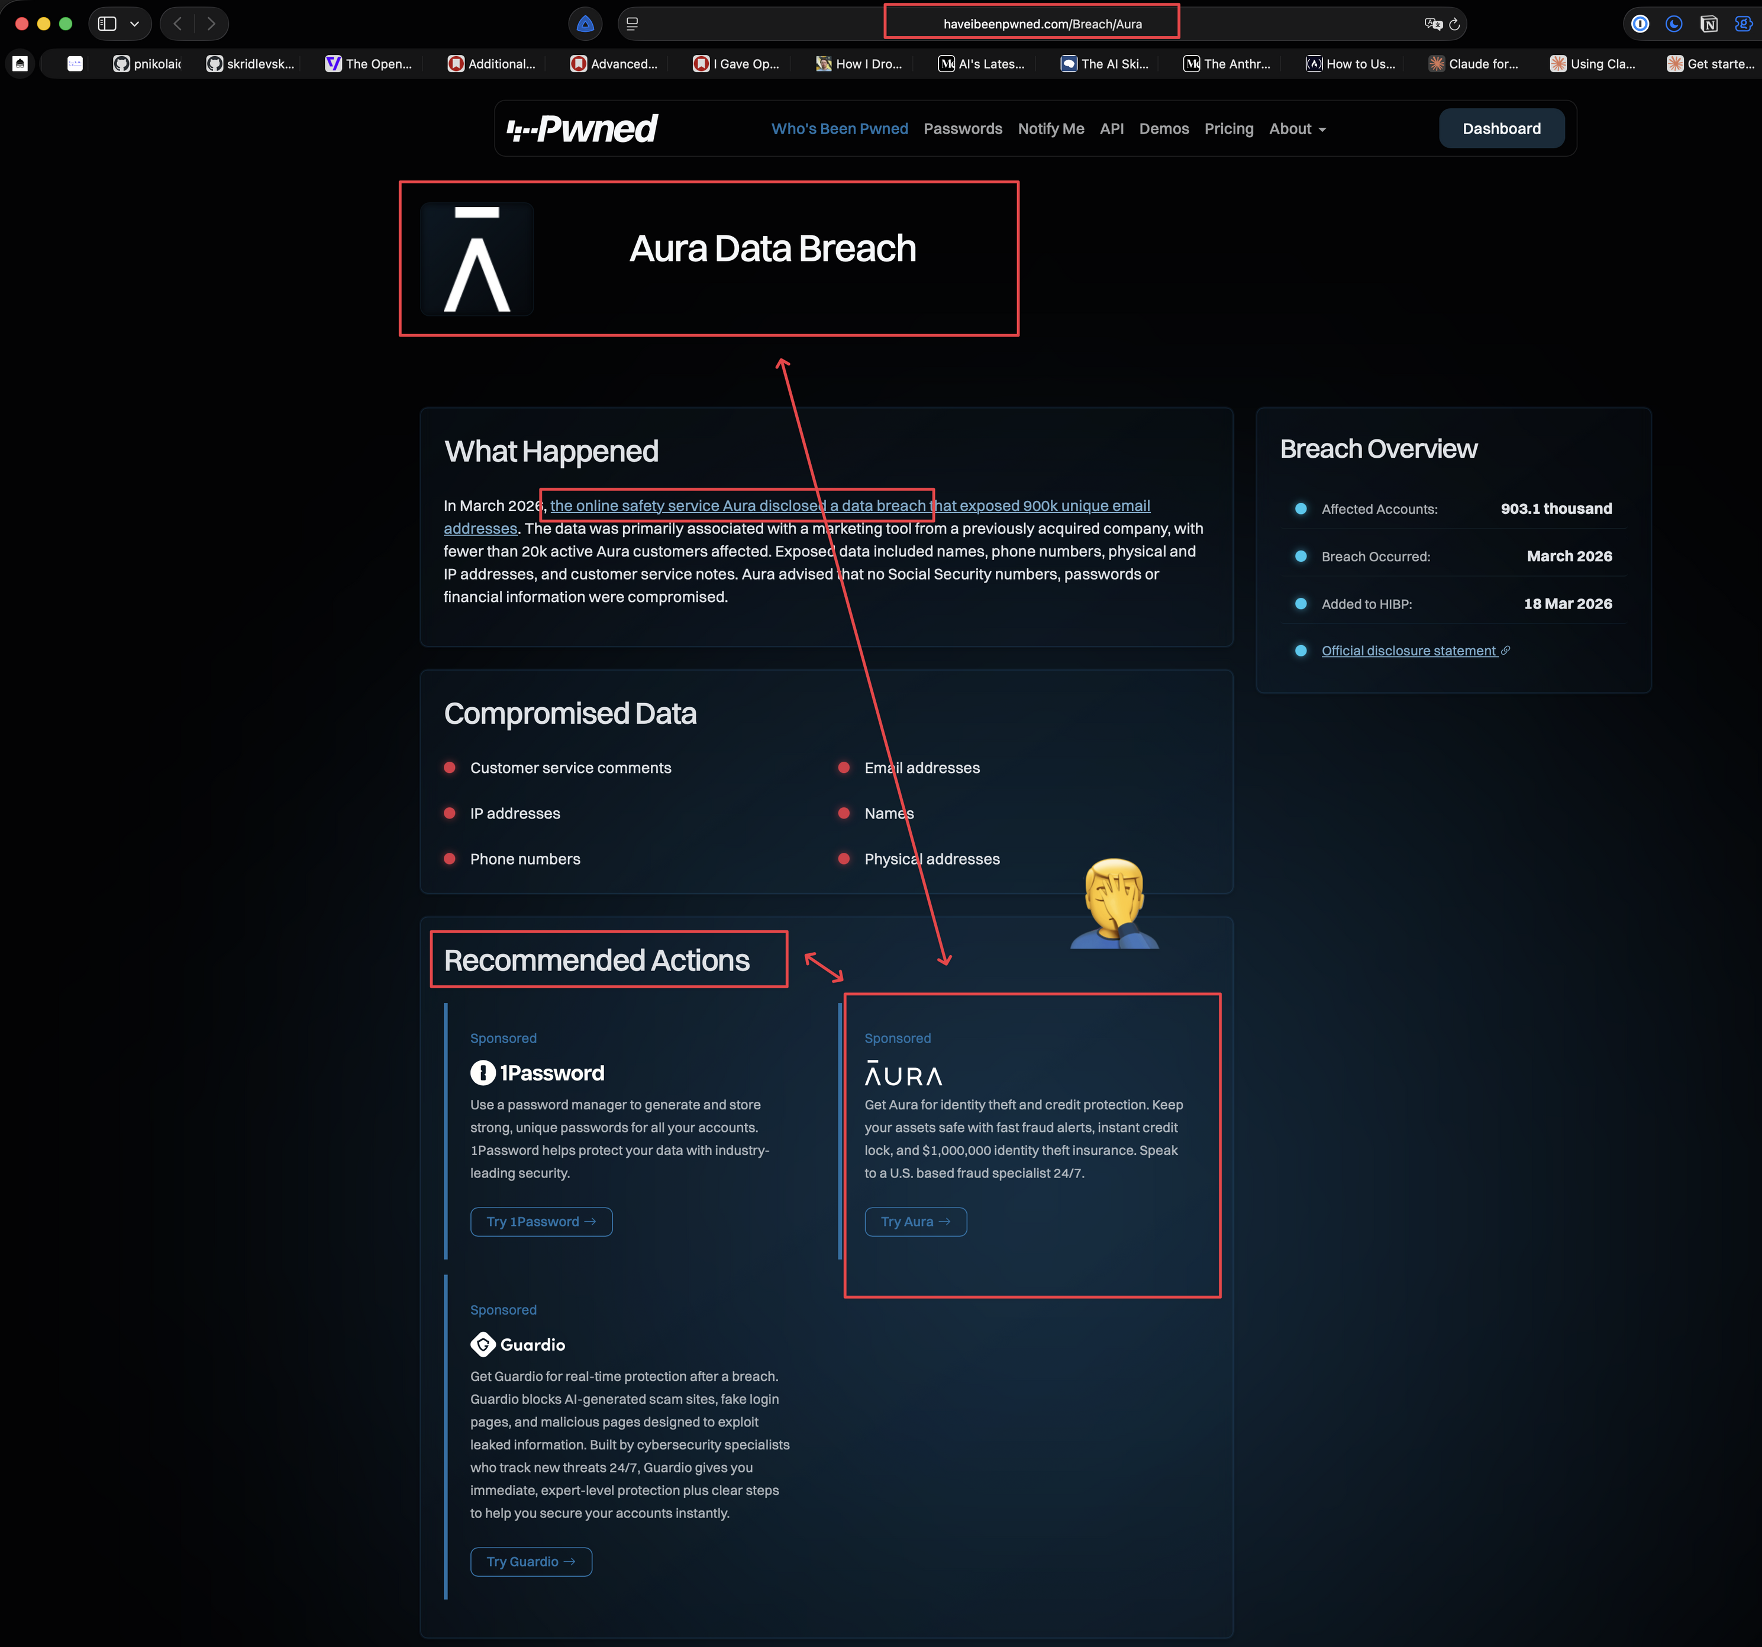
Task: Open the I Gave Op... bookmark
Action: point(737,64)
